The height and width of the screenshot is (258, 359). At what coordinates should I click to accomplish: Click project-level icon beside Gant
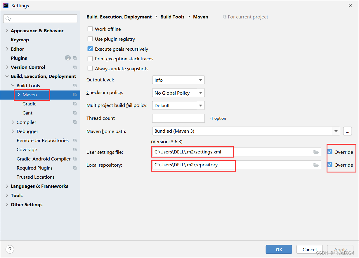pyautogui.click(x=75, y=113)
